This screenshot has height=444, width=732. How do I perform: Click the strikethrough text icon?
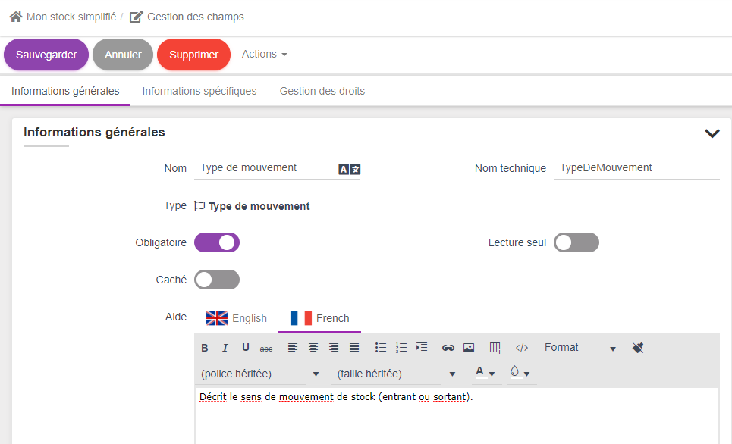click(x=266, y=348)
